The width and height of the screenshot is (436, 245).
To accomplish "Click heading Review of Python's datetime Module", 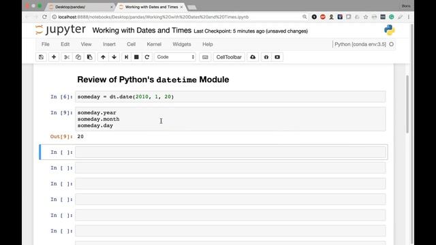I will pos(153,80).
